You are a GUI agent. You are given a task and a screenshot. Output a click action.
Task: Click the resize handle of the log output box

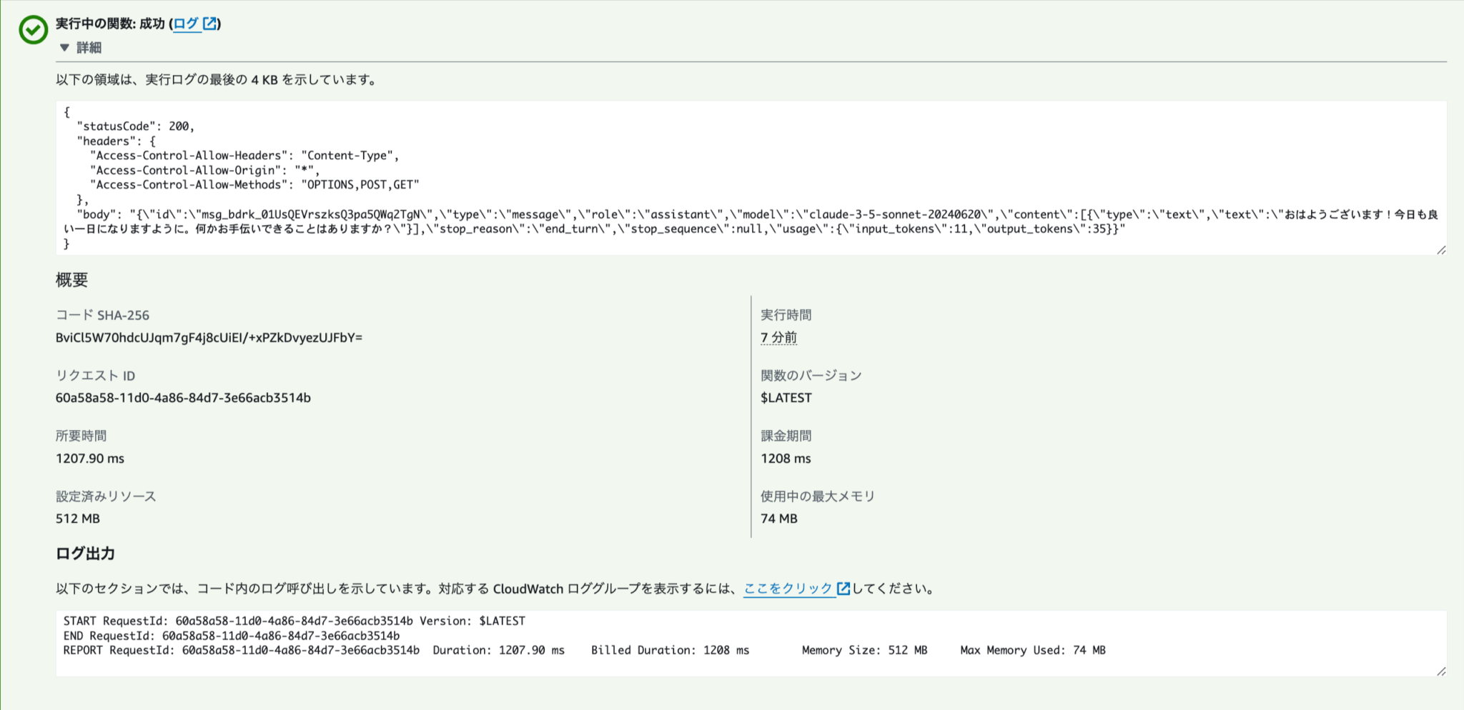pyautogui.click(x=1443, y=670)
